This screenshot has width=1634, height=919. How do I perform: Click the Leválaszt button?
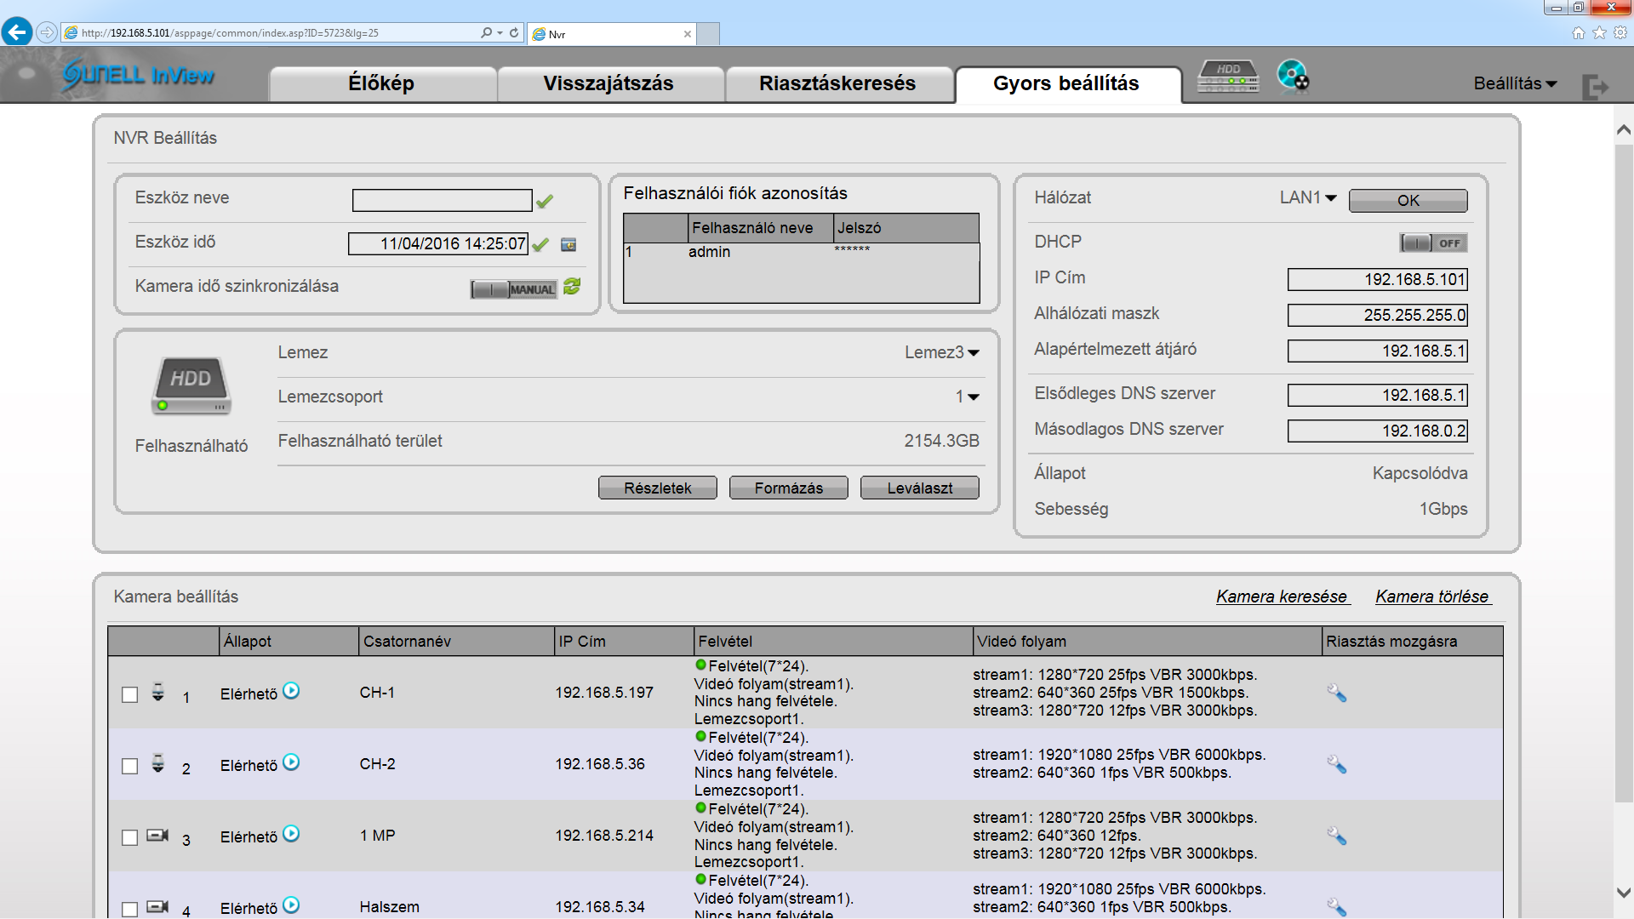tap(920, 488)
